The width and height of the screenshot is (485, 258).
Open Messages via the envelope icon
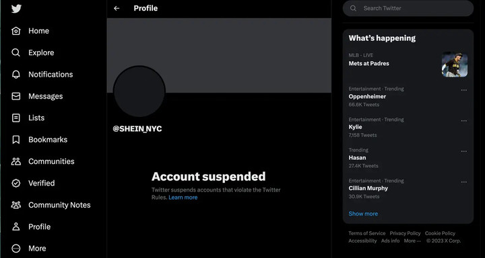pos(15,96)
